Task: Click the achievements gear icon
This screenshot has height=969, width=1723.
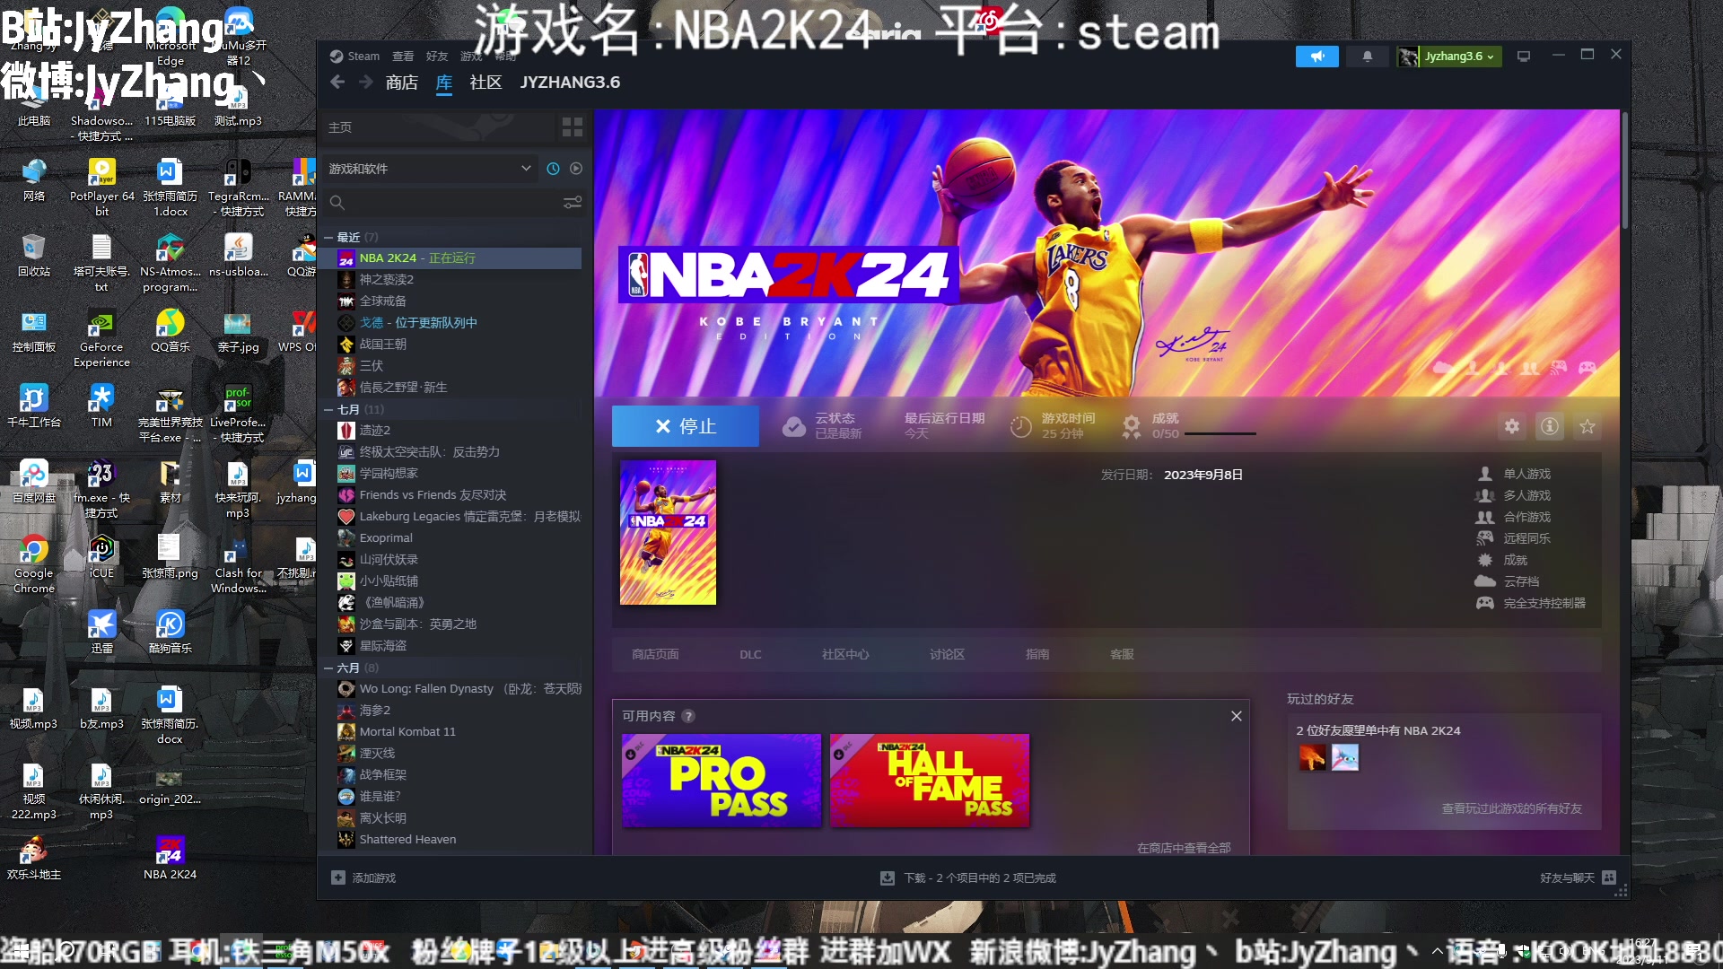Action: click(1131, 427)
